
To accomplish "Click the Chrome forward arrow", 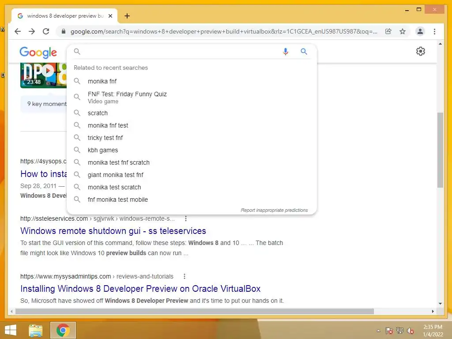I will 32,31.
